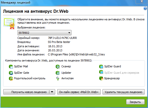Viewport: 148px width, 108px height.
Task: Click the SpIDer Guard label
Action: [x=113, y=66]
